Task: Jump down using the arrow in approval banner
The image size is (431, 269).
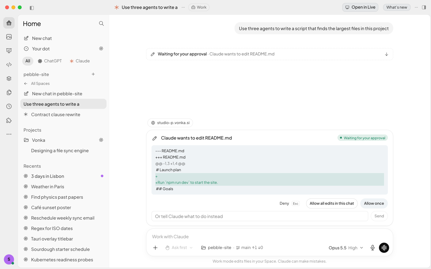Action: [x=387, y=54]
